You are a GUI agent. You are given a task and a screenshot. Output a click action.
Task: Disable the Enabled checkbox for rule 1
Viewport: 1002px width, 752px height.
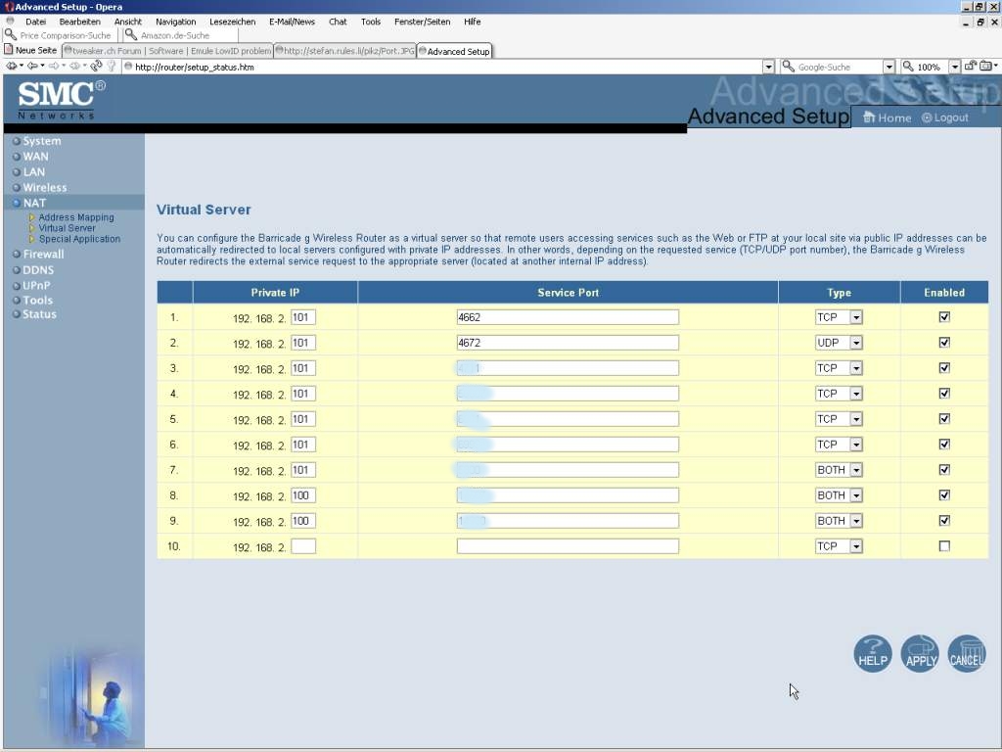coord(944,317)
